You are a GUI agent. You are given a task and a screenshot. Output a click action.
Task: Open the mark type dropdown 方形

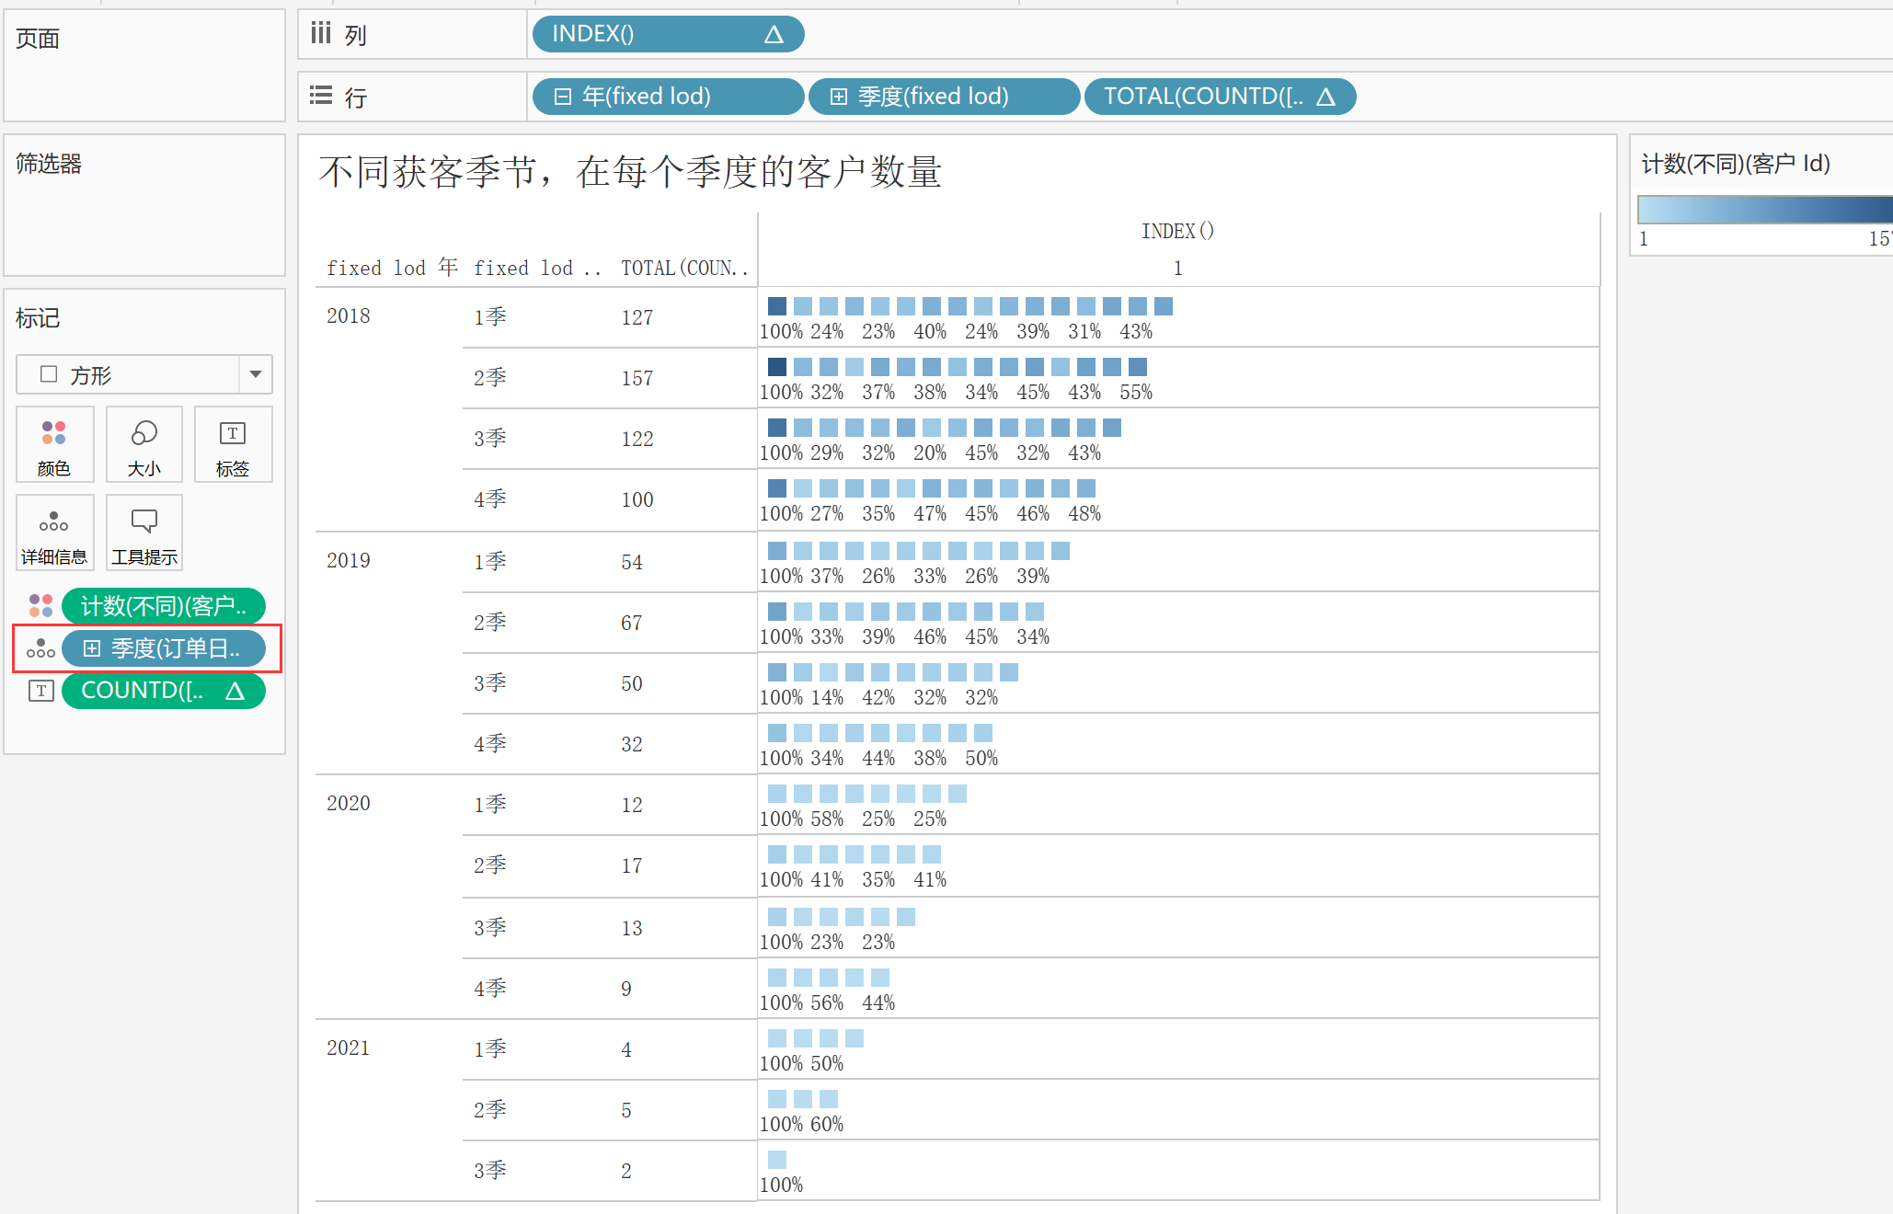[255, 374]
